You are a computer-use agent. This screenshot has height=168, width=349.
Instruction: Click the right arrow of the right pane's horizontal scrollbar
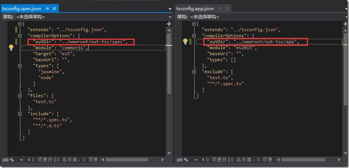coord(339,160)
